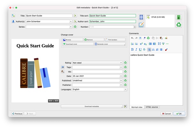The width and height of the screenshot is (195, 128).
Task: Open the Languages dropdown arrow
Action: point(125,89)
